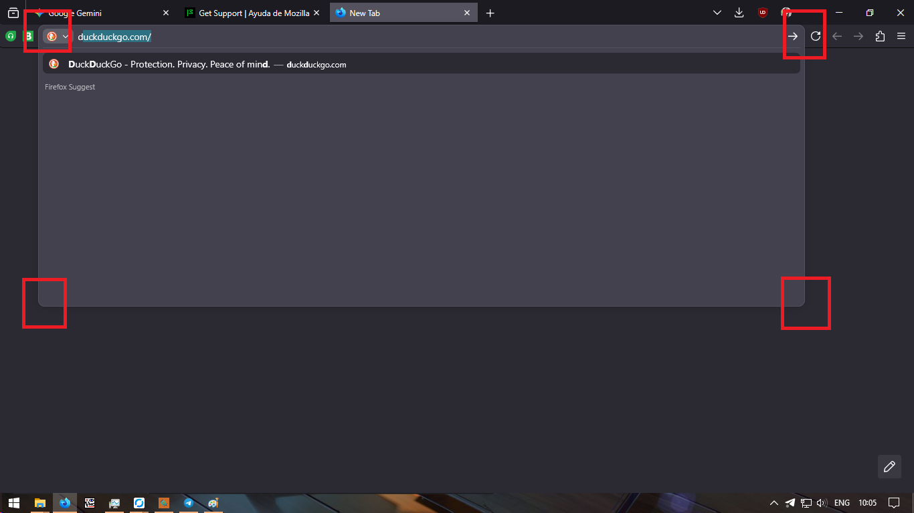Open Telegram from the taskbar

189,503
